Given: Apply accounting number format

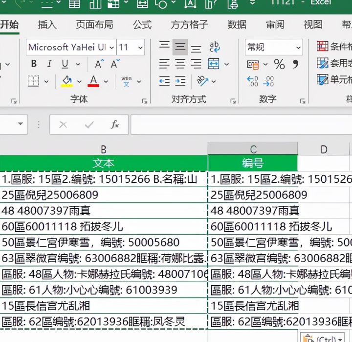Looking at the screenshot, I should (x=253, y=65).
